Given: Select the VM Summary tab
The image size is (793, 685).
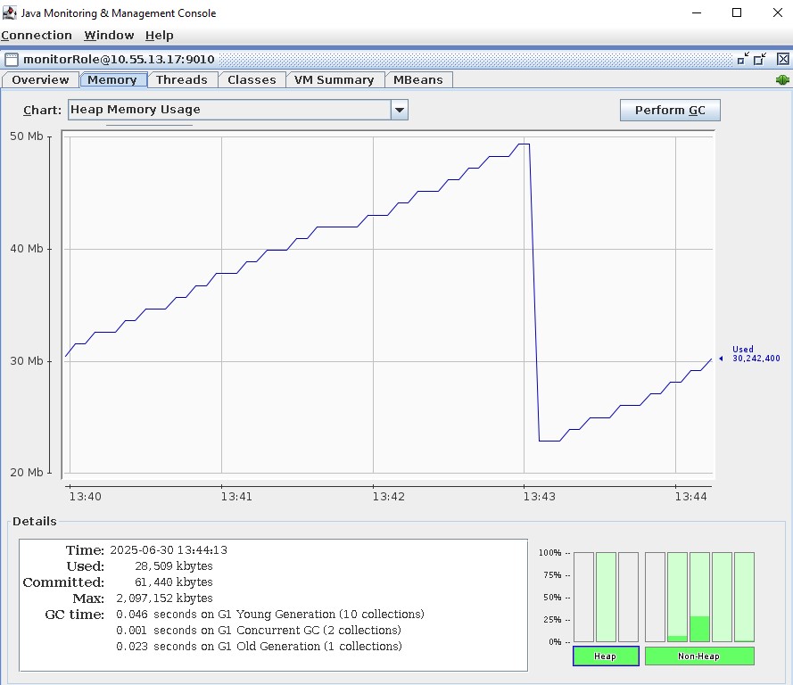Looking at the screenshot, I should point(334,80).
